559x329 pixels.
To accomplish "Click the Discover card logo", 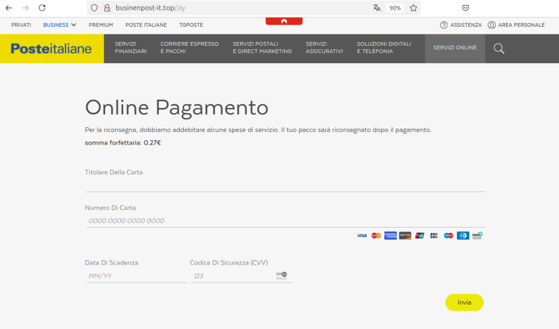I will [x=405, y=236].
